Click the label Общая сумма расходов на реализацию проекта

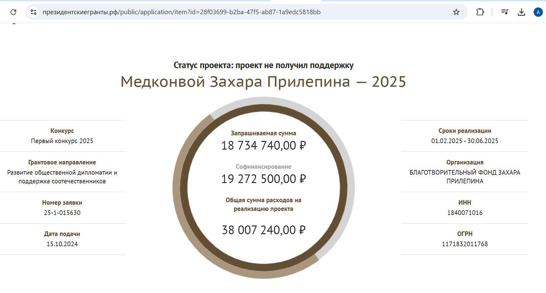263,204
